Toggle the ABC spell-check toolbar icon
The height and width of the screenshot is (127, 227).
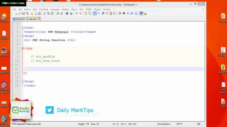click(x=141, y=13)
